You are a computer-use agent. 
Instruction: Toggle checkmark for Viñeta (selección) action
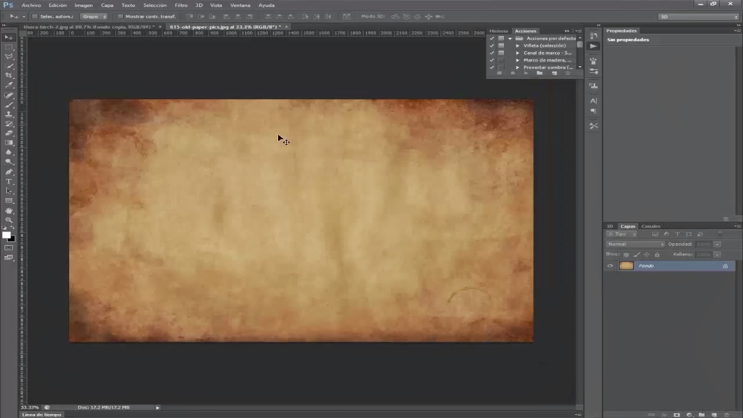coord(492,45)
